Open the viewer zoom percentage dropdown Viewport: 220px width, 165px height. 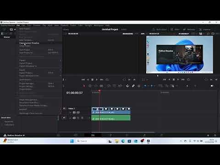coord(143,33)
